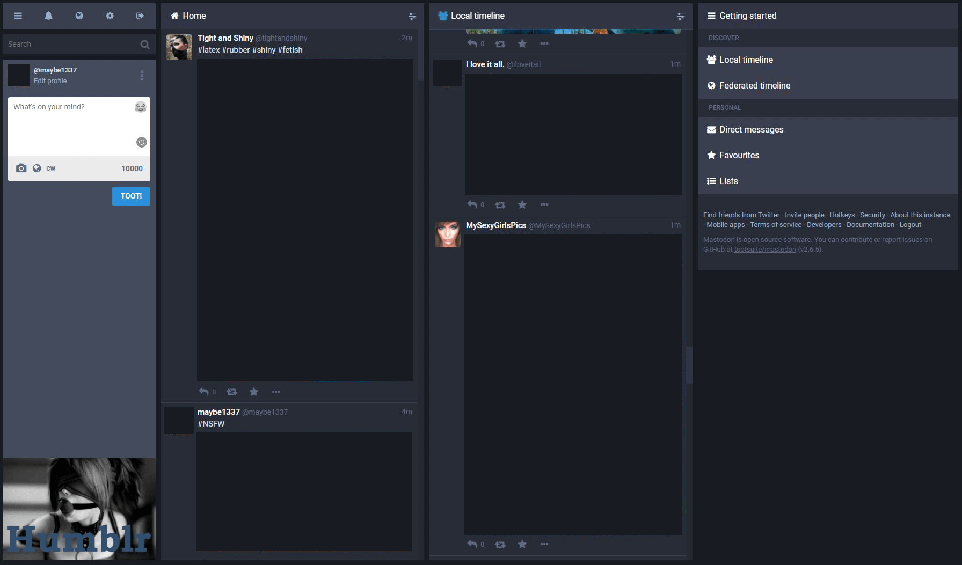
Task: Open Hotkeys link
Action: point(842,215)
